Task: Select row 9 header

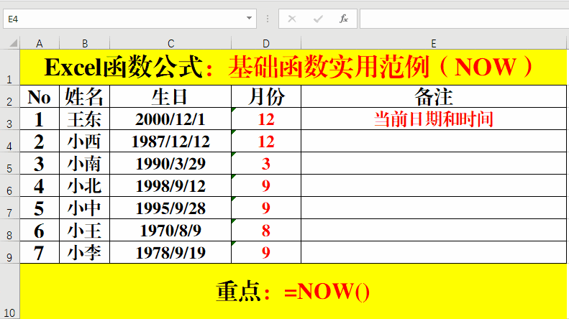Action: pos(9,252)
